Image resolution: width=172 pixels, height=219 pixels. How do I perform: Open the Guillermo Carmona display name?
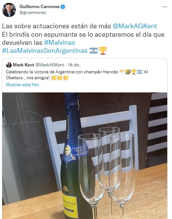click(40, 7)
